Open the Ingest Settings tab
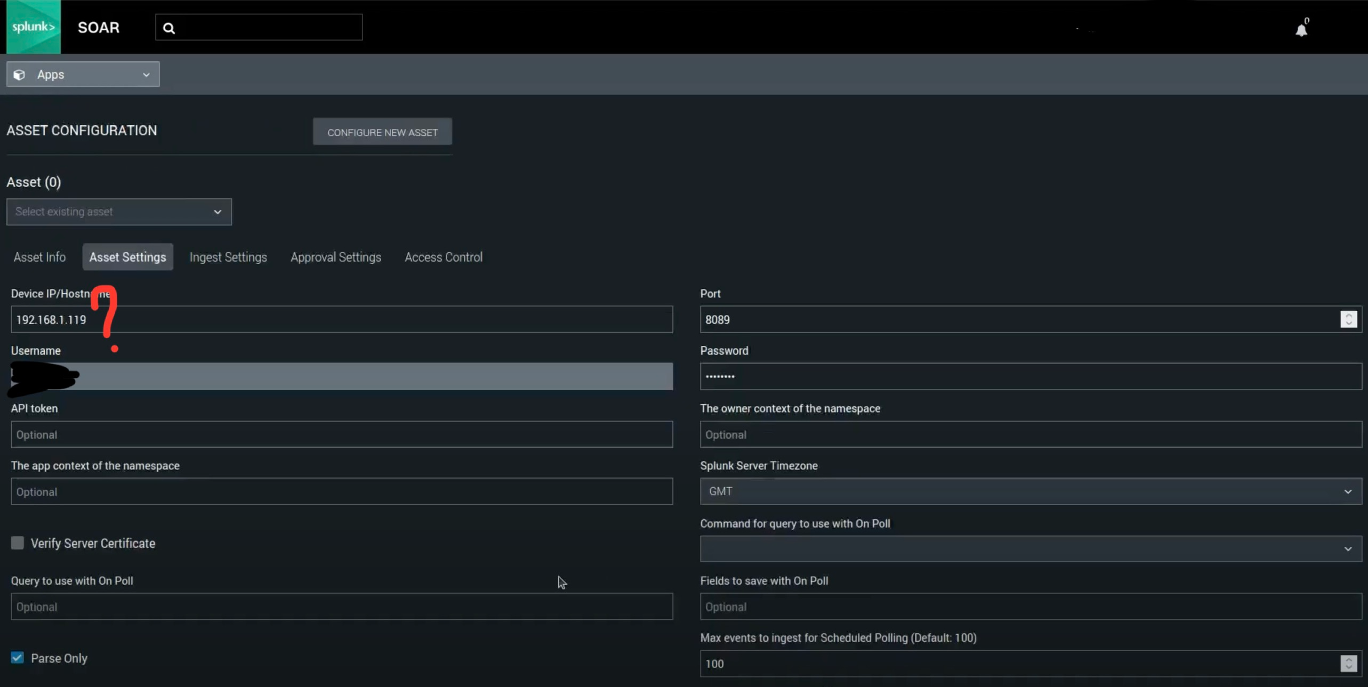This screenshot has height=687, width=1368. 228,257
